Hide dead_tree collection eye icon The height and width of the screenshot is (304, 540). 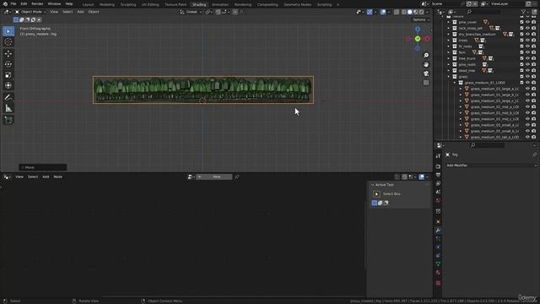click(x=527, y=70)
